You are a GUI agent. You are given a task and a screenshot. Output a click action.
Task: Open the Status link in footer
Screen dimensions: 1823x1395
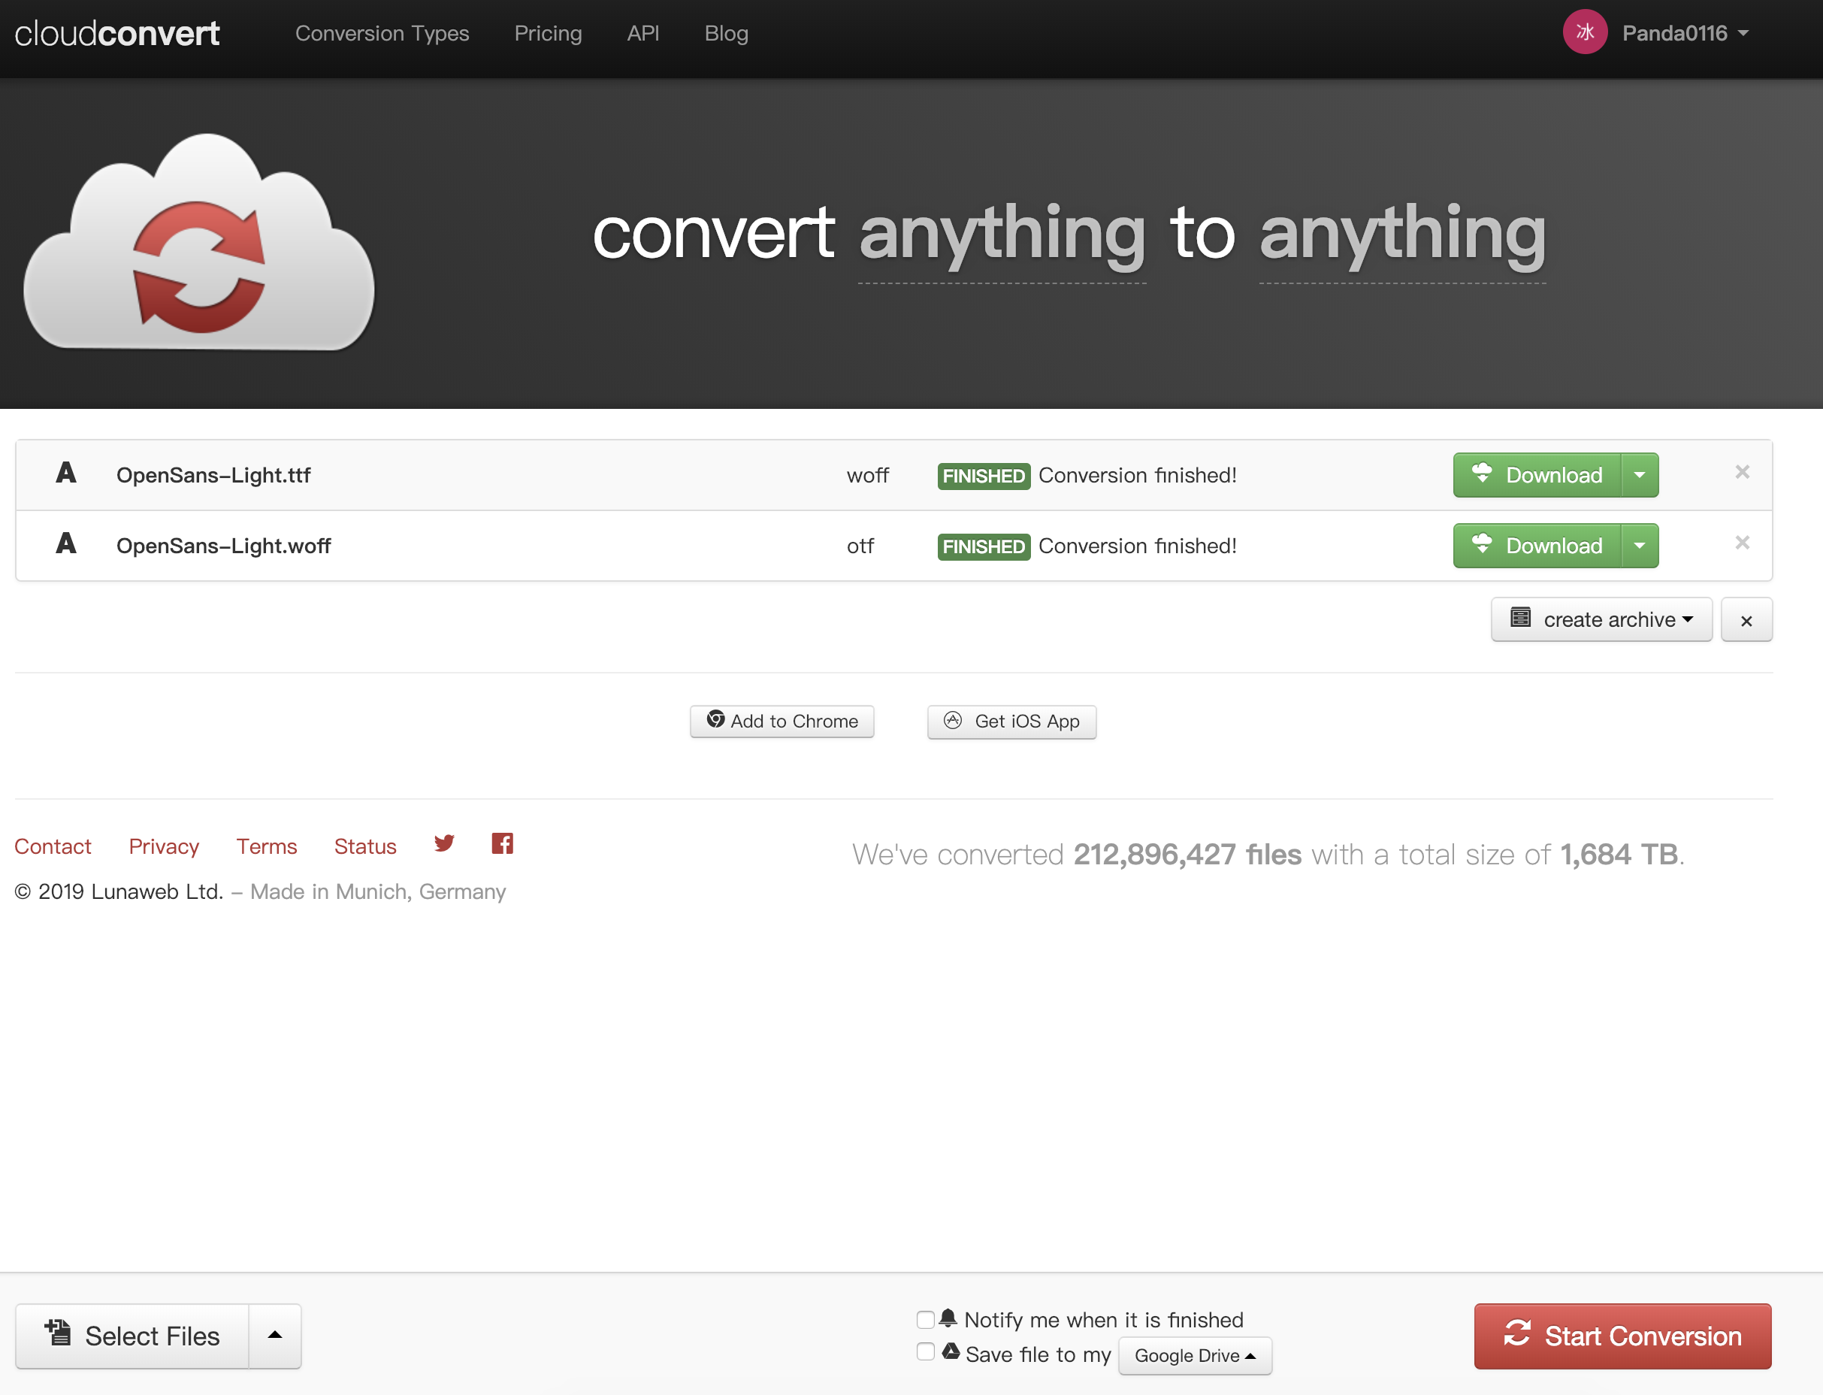click(x=365, y=846)
